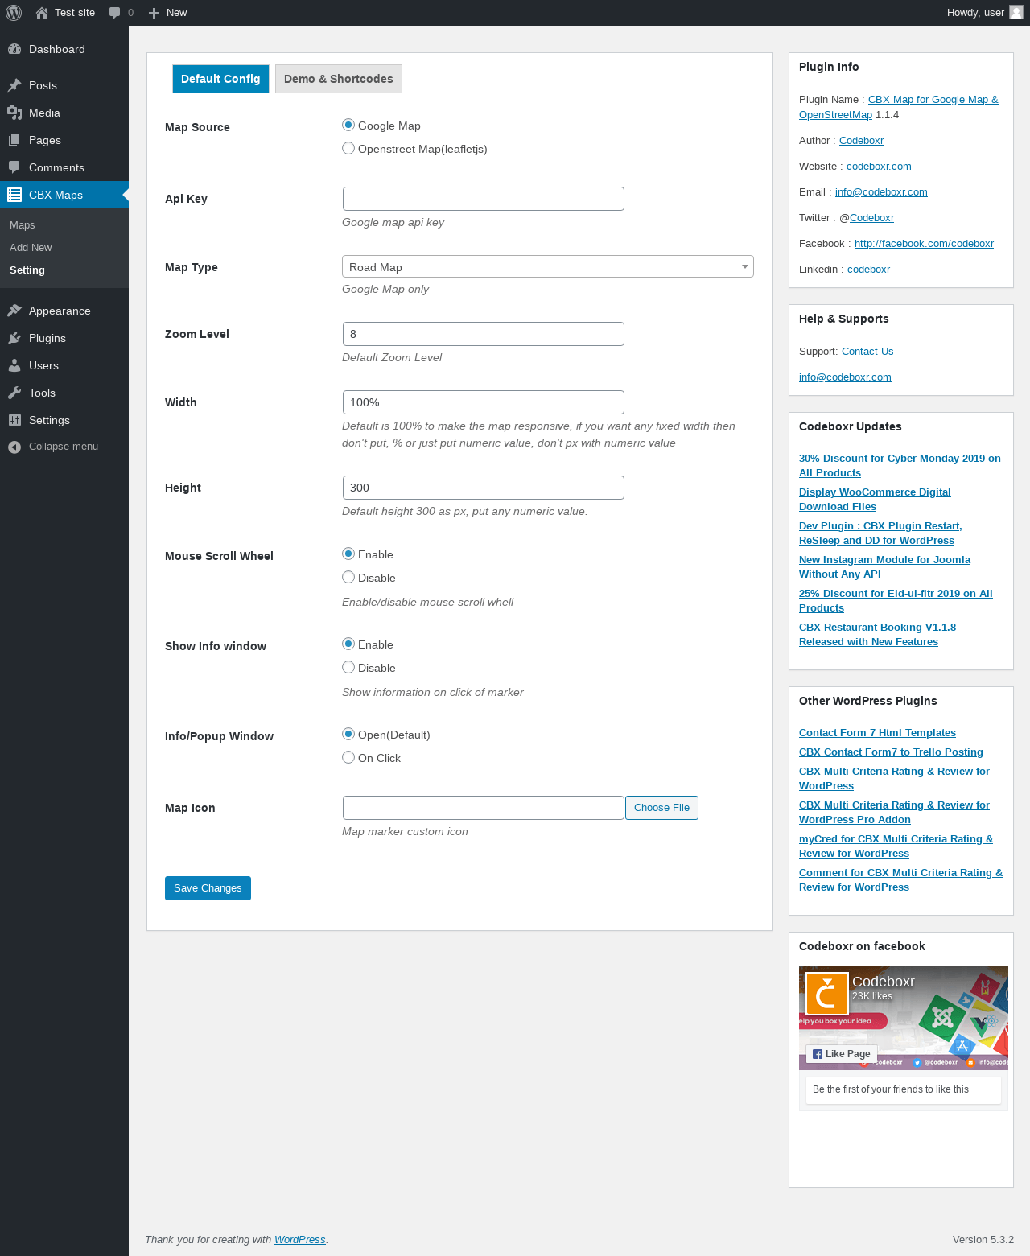Click Like Page button on Facebook widget
Screen dimensions: 1030x1256
(842, 1054)
